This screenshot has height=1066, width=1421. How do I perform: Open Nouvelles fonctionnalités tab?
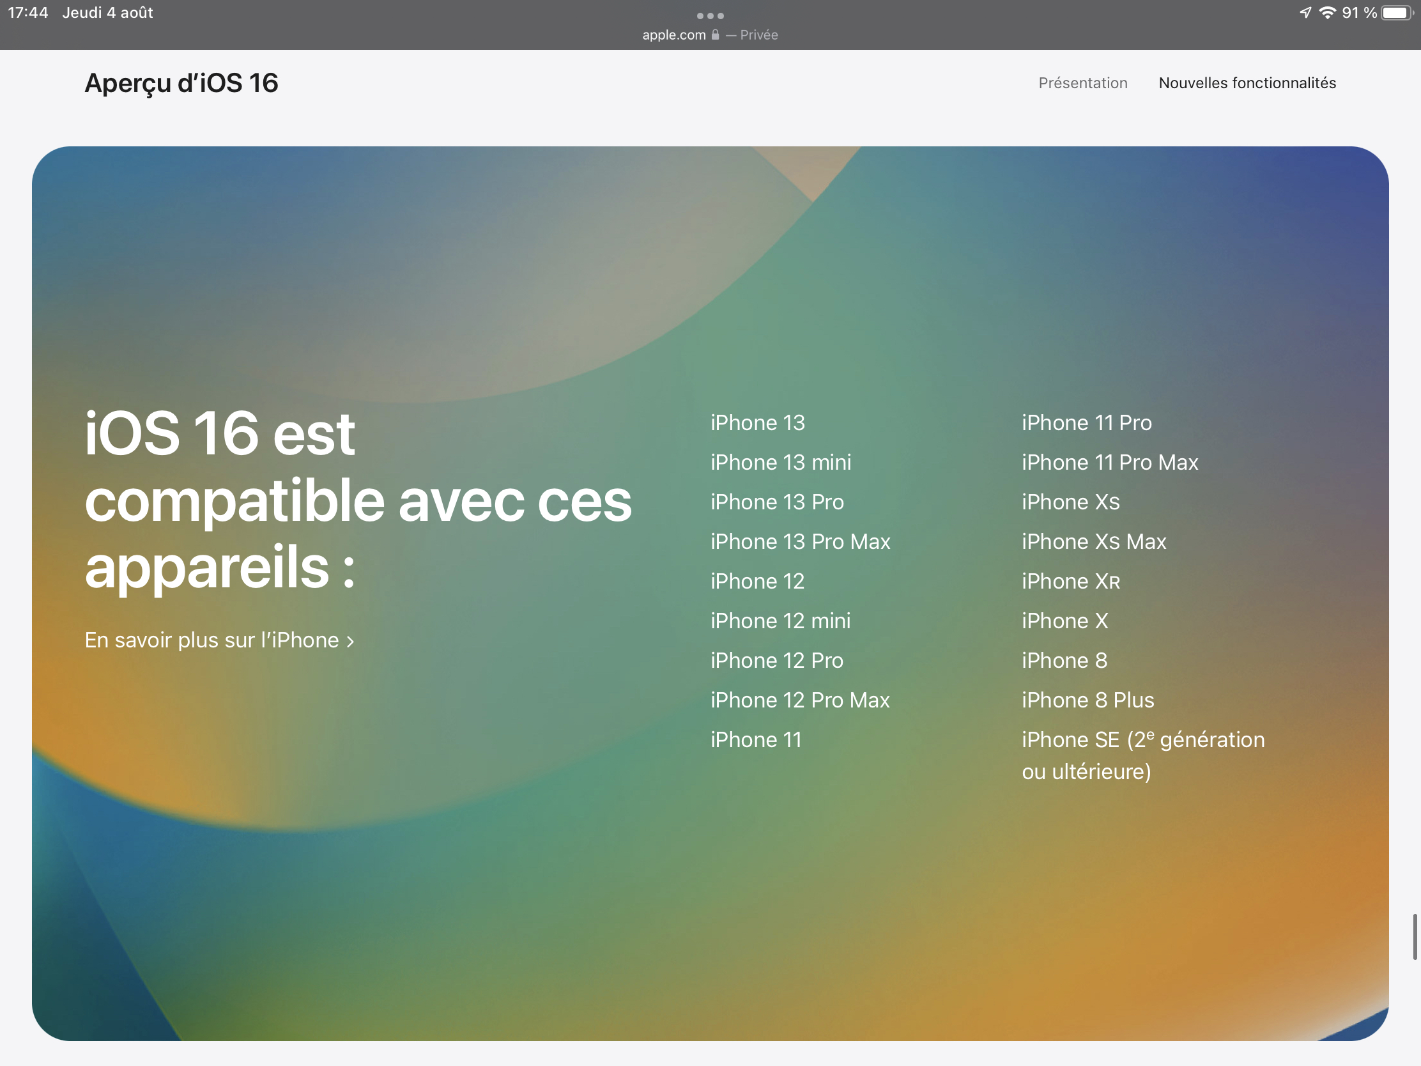click(1247, 83)
